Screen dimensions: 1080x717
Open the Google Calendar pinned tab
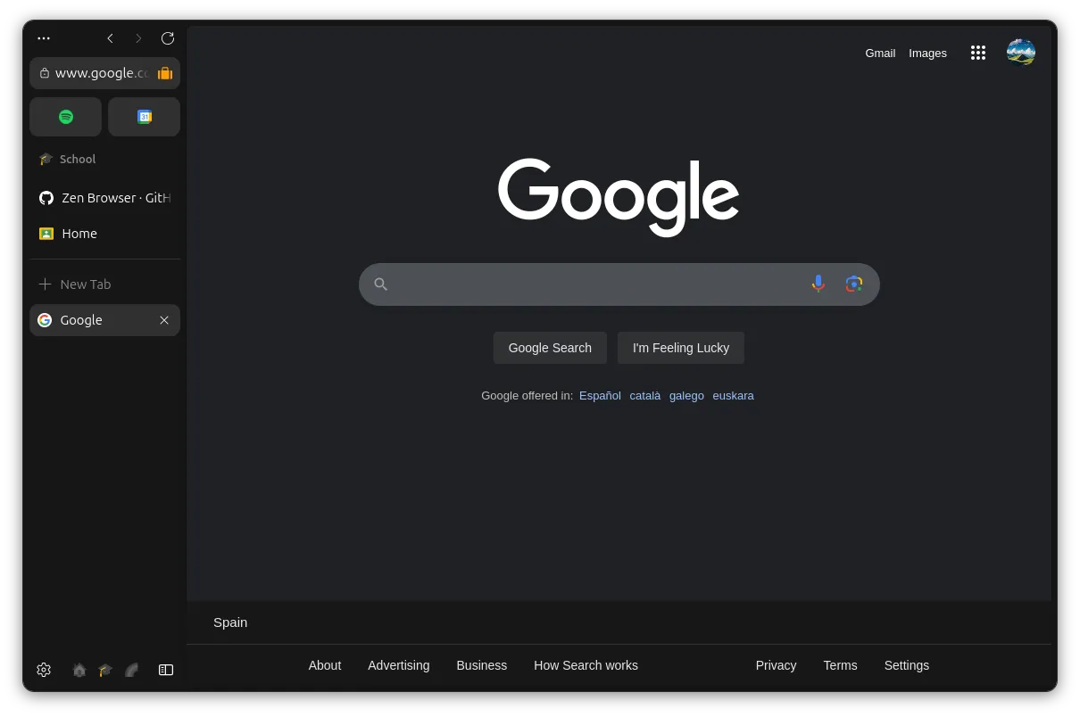[144, 116]
